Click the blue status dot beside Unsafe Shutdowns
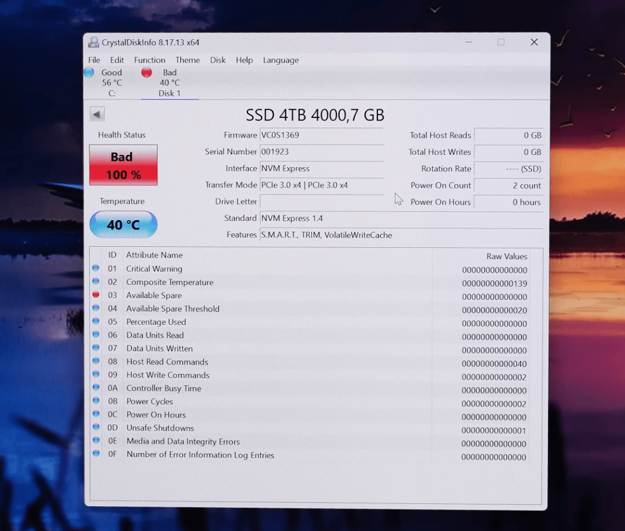 tap(96, 428)
